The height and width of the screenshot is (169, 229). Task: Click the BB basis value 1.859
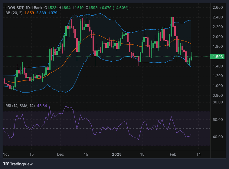point(29,13)
